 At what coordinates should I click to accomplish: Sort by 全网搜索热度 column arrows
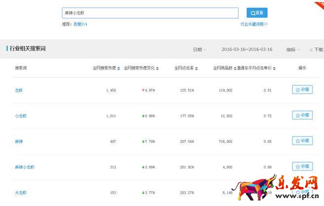(119, 68)
